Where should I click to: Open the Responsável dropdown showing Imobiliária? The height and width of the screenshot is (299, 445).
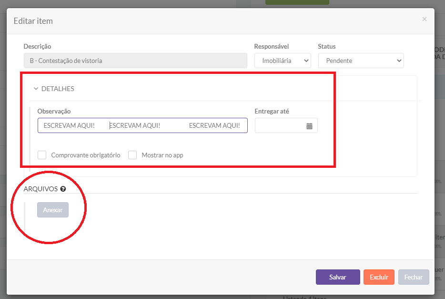pyautogui.click(x=283, y=61)
